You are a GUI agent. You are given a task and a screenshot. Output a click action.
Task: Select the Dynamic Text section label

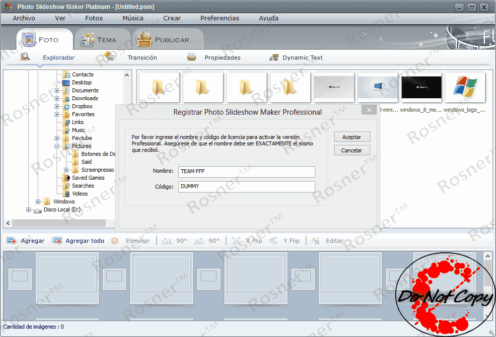[302, 58]
